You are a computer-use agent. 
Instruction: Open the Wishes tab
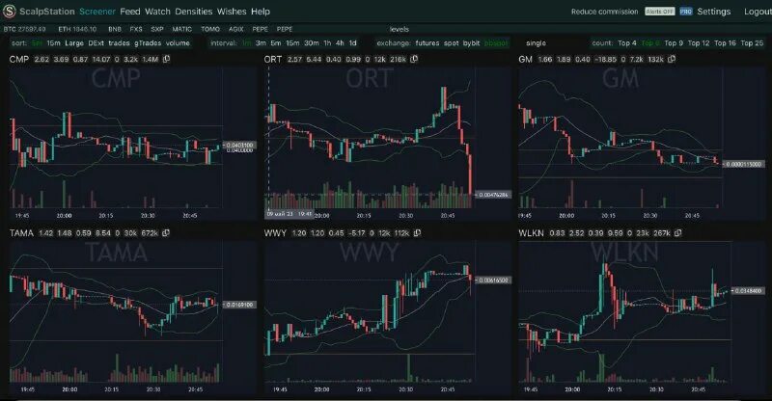(x=232, y=12)
